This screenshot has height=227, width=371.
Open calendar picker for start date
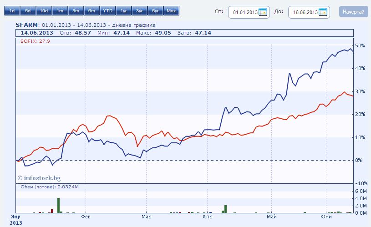[263, 12]
